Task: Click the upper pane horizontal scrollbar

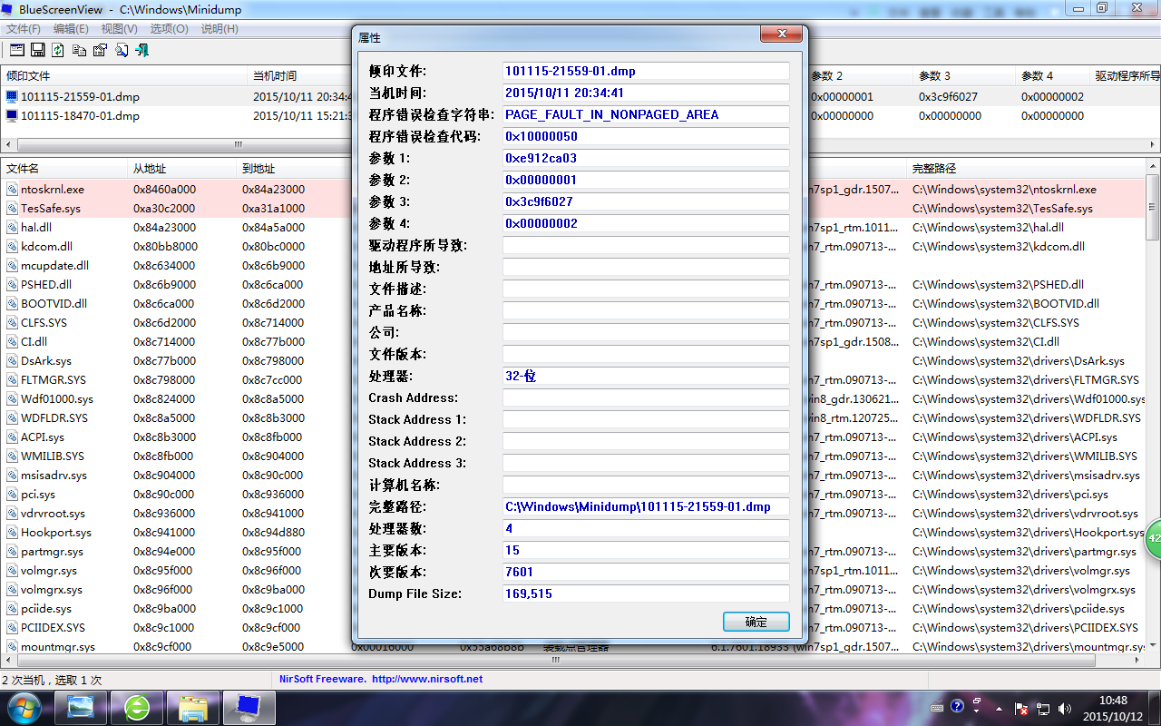Action: [x=238, y=144]
